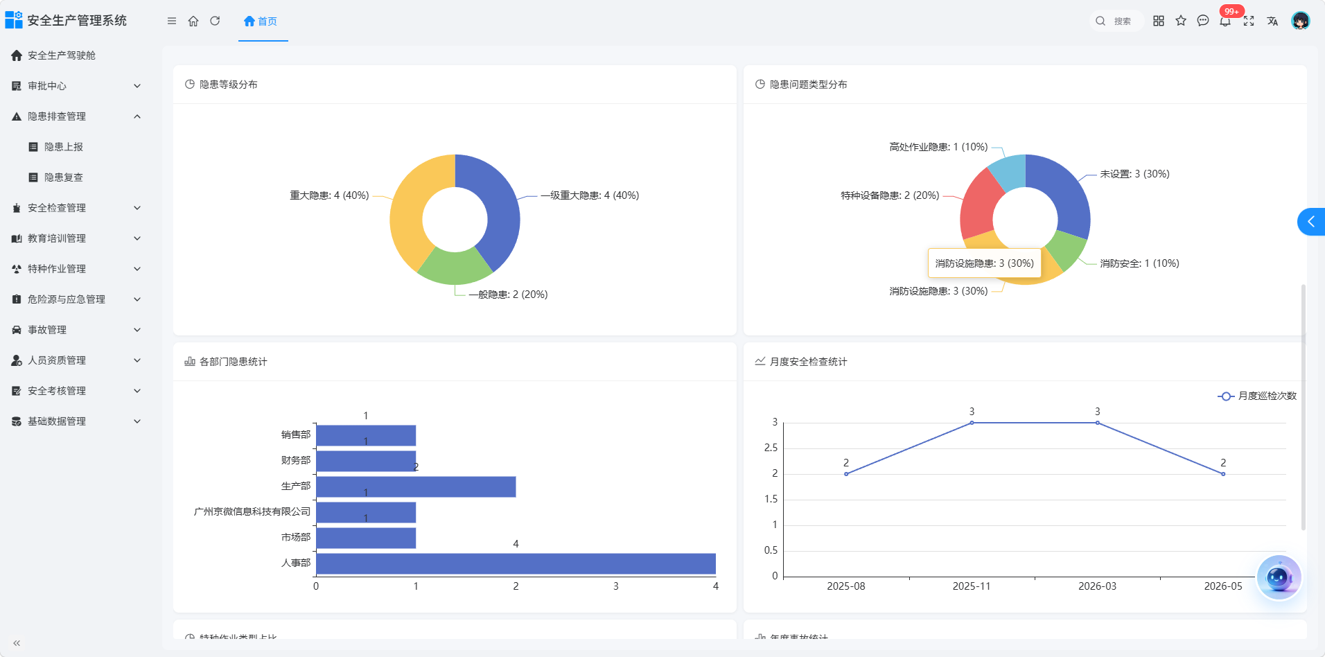Click the pie chart icon beside 隐患等级分布

click(x=190, y=85)
